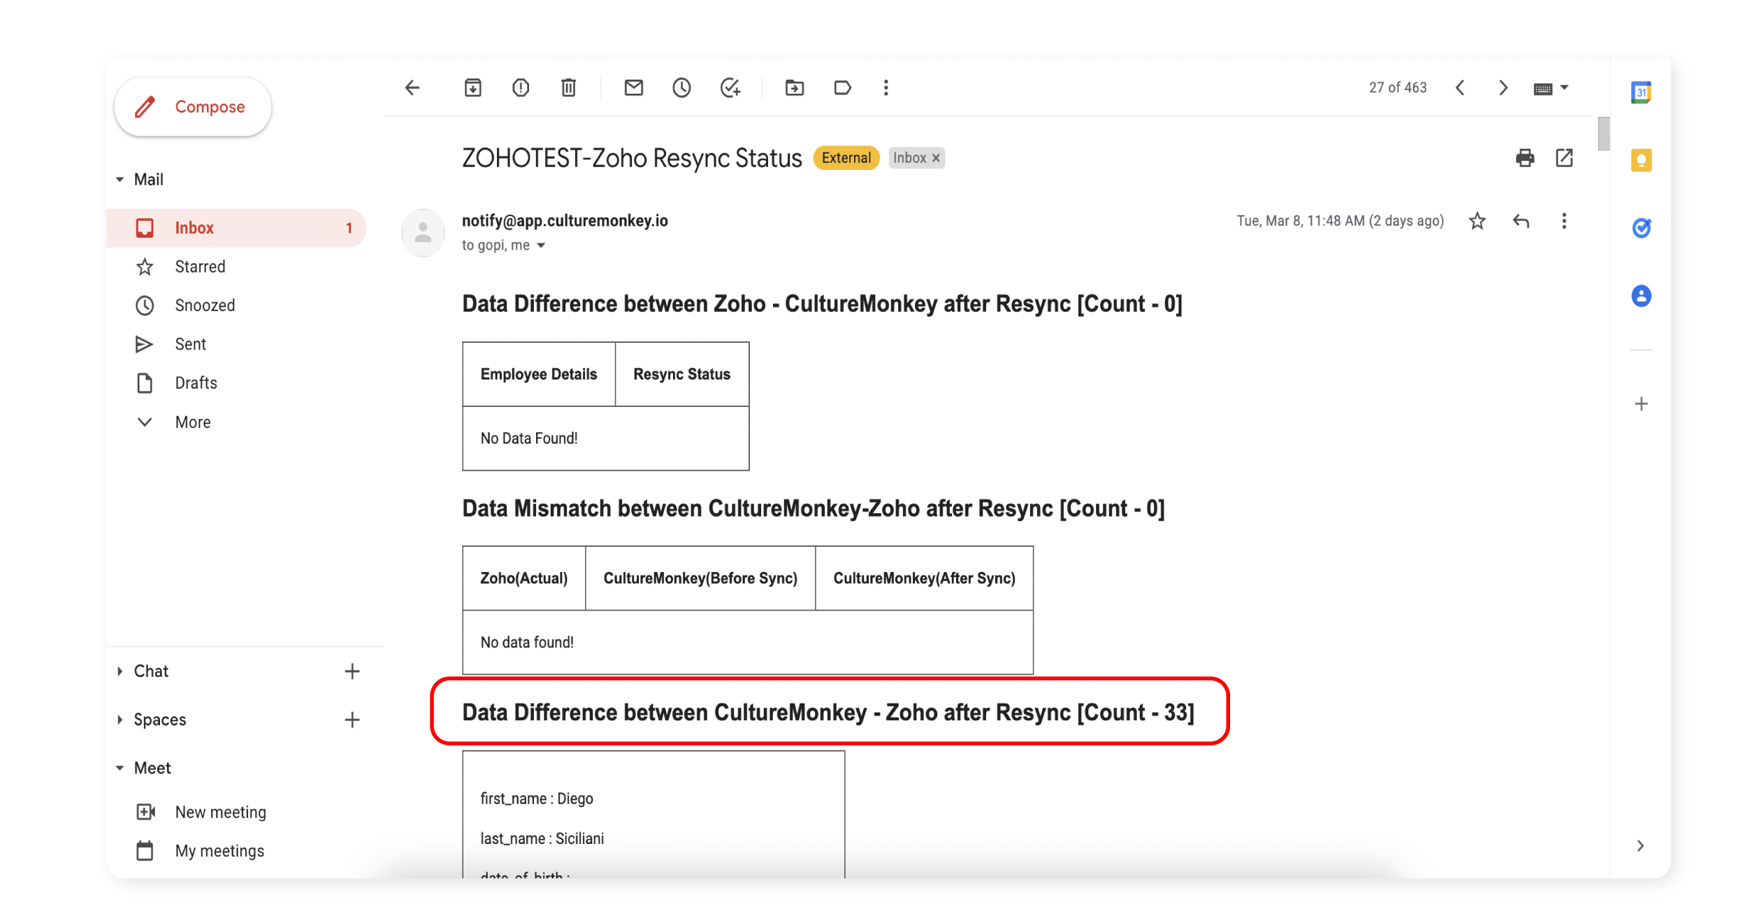
Task: Click the 'Resync Status' table header
Action: (x=682, y=374)
